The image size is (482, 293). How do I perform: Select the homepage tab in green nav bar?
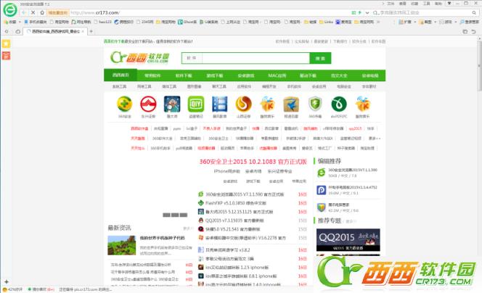click(x=120, y=75)
